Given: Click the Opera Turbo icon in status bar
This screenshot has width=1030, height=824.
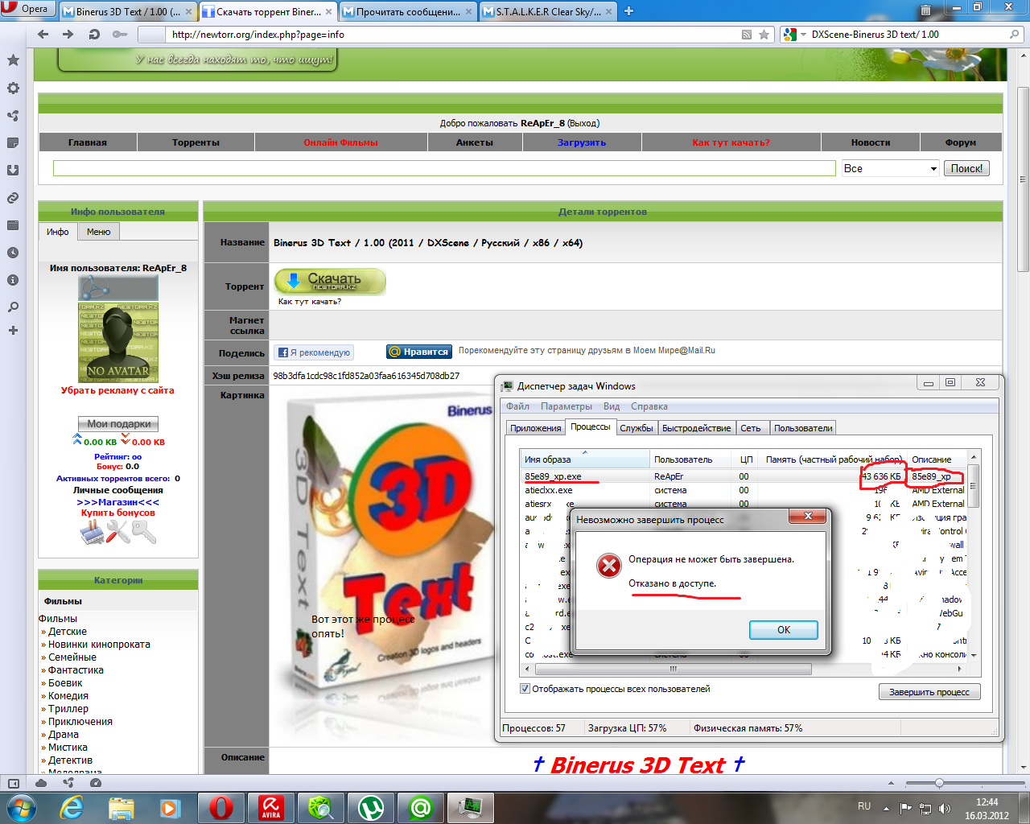Looking at the screenshot, I should pyautogui.click(x=96, y=782).
